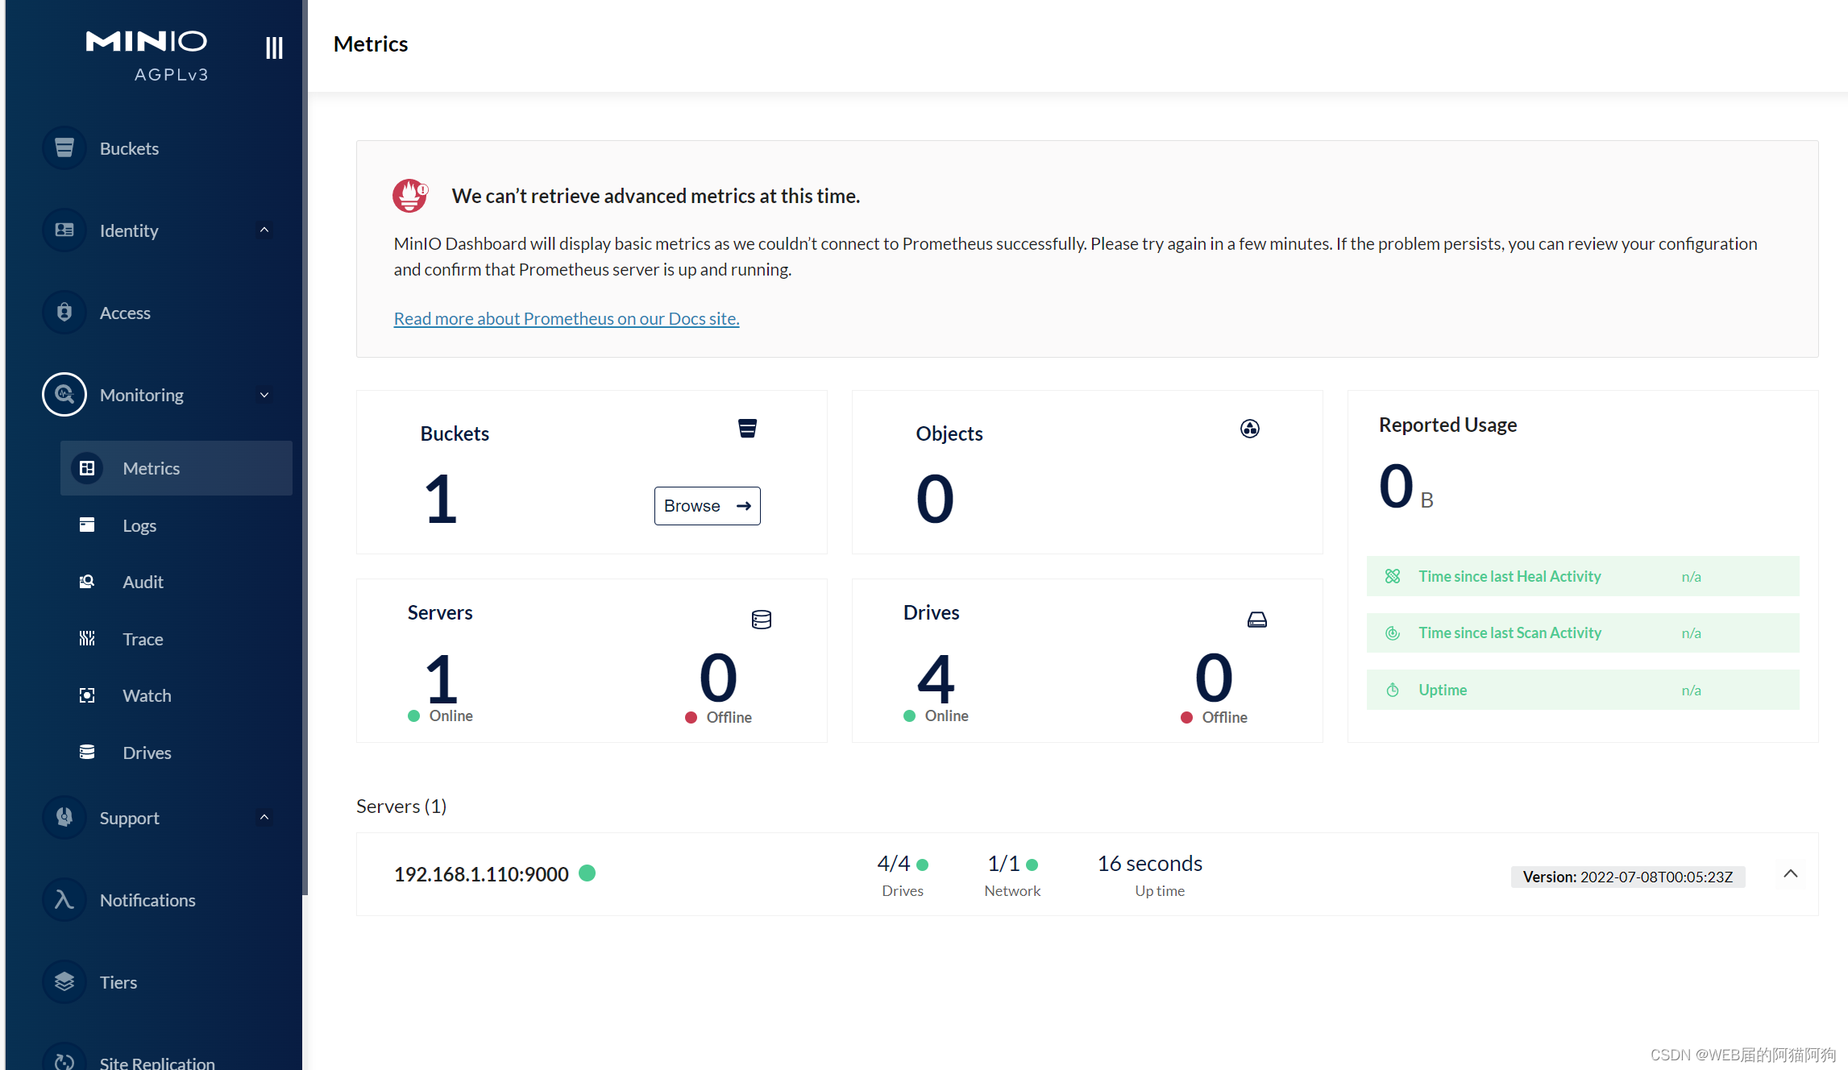The image size is (1848, 1070).
Task: Click the 4/4 Drives status
Action: click(x=903, y=875)
